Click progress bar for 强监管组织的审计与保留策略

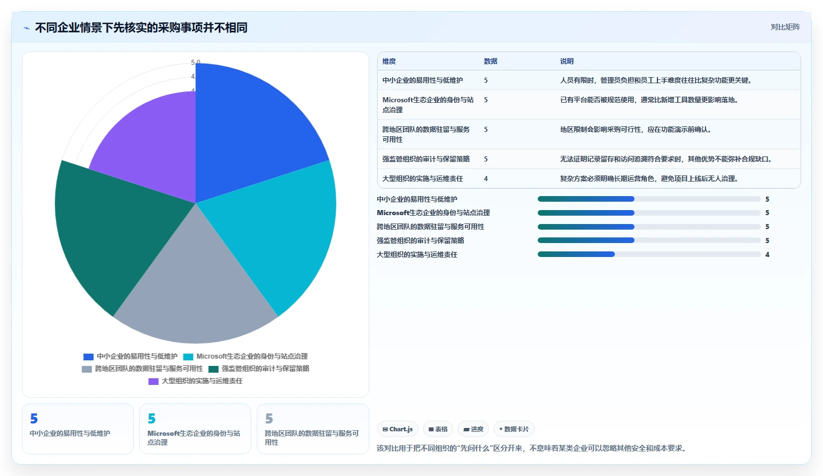[649, 240]
